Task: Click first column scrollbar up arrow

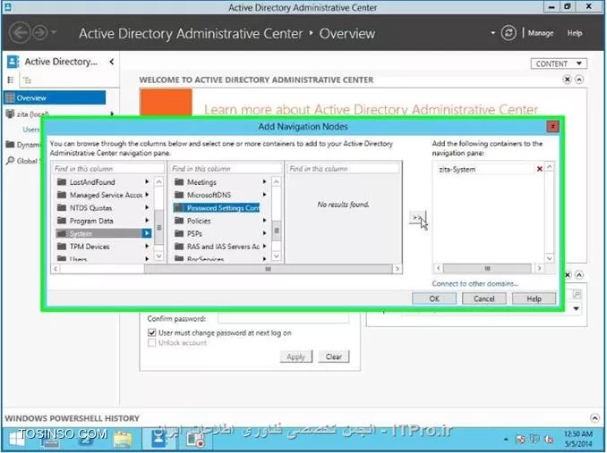Action: coord(159,182)
